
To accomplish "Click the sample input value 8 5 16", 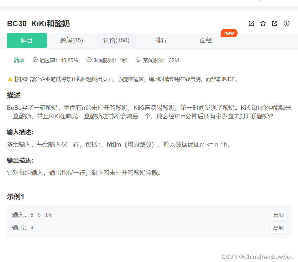I will 41,215.
